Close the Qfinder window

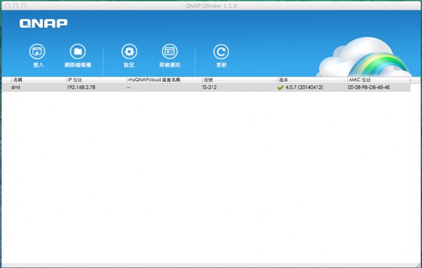pos(7,6)
